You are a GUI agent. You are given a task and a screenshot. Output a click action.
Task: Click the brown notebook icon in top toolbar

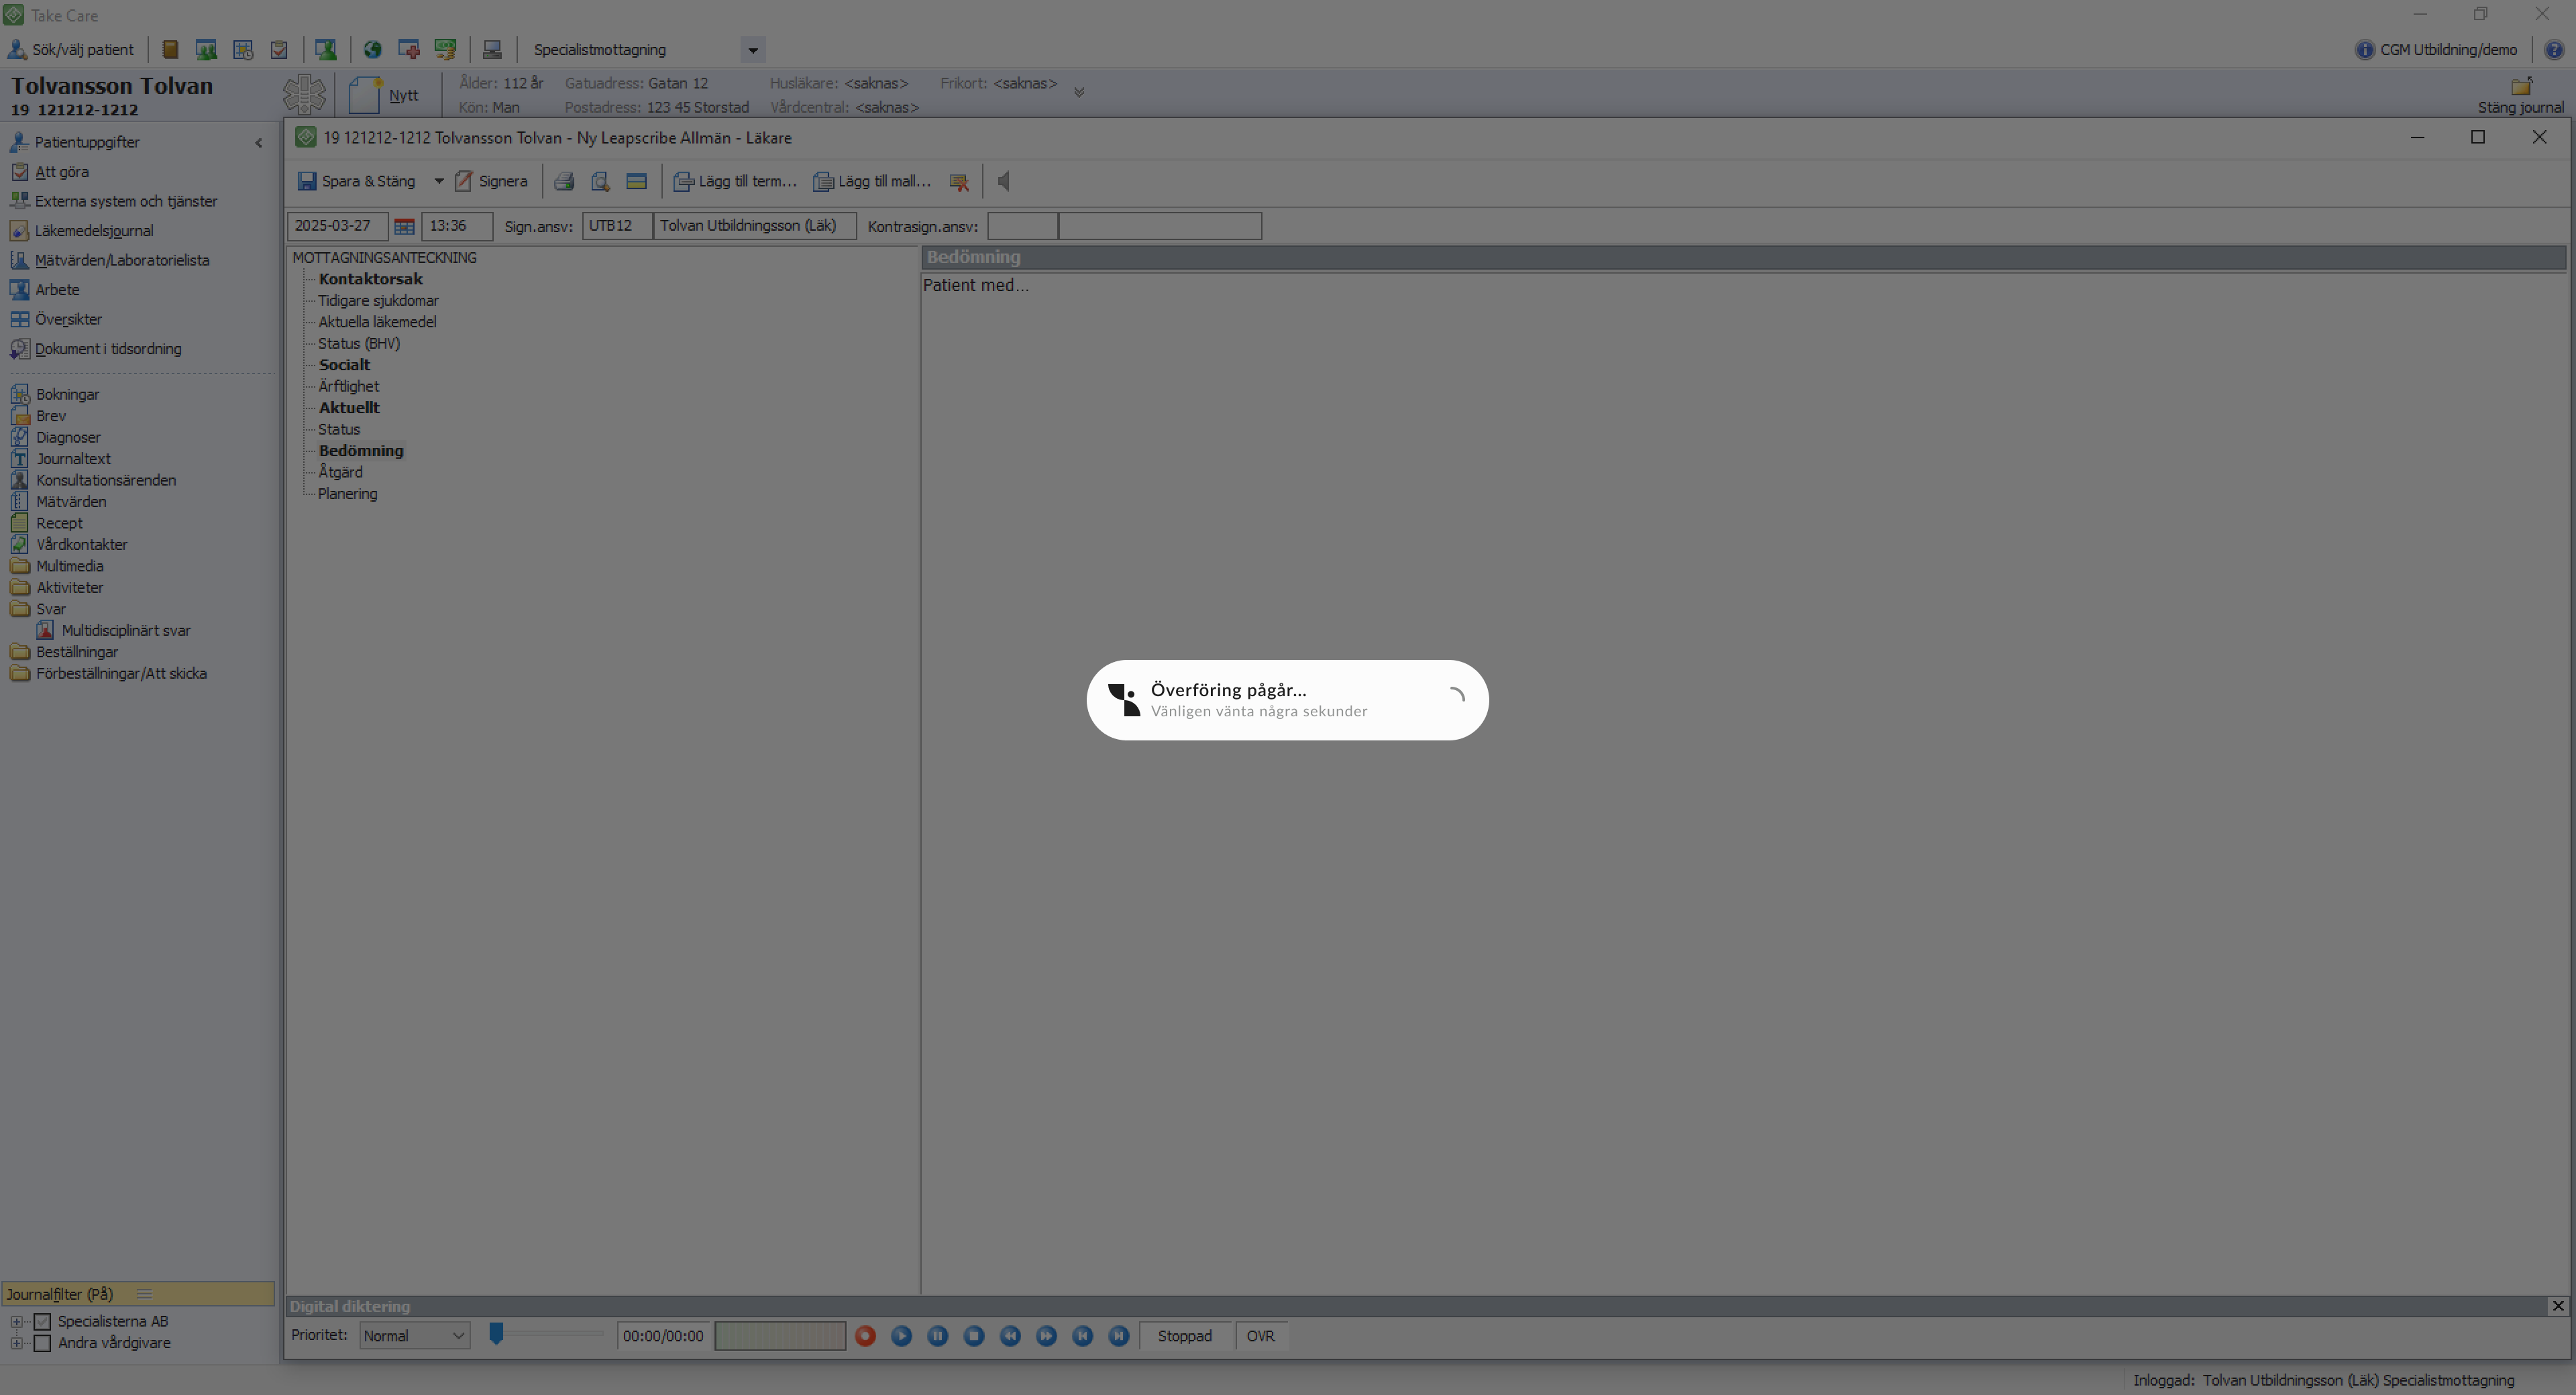[x=170, y=49]
